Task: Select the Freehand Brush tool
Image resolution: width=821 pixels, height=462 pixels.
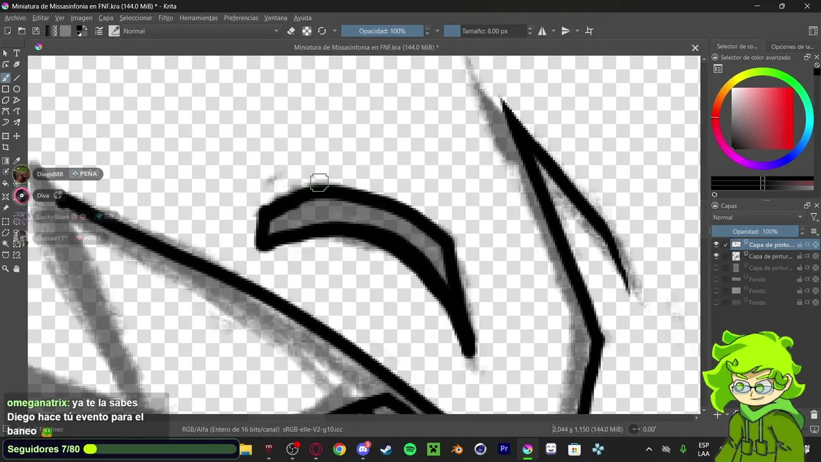Action: point(6,78)
